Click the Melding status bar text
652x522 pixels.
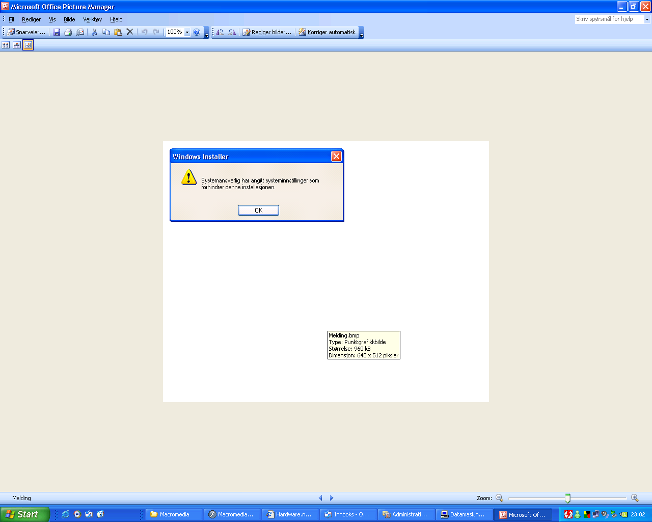coord(21,498)
